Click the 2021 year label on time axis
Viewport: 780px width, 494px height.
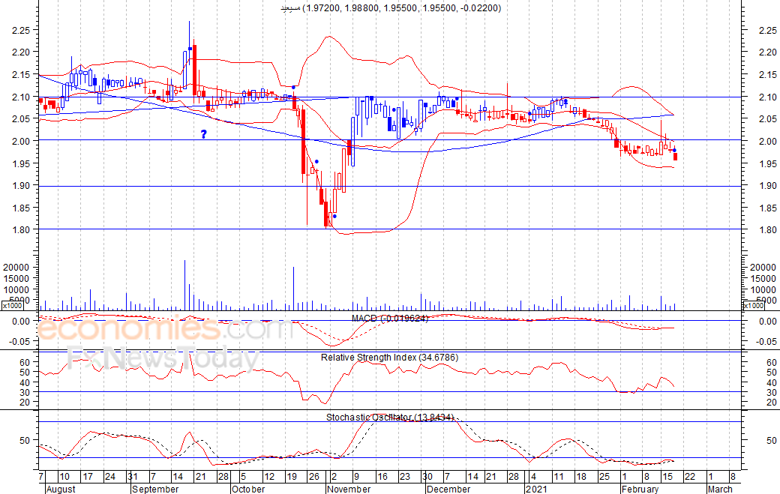point(537,489)
